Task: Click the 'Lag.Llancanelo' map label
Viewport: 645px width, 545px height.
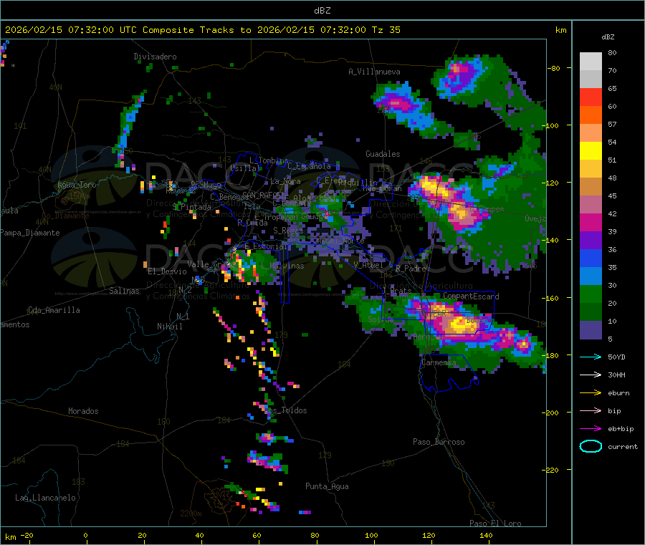Action: coord(45,498)
